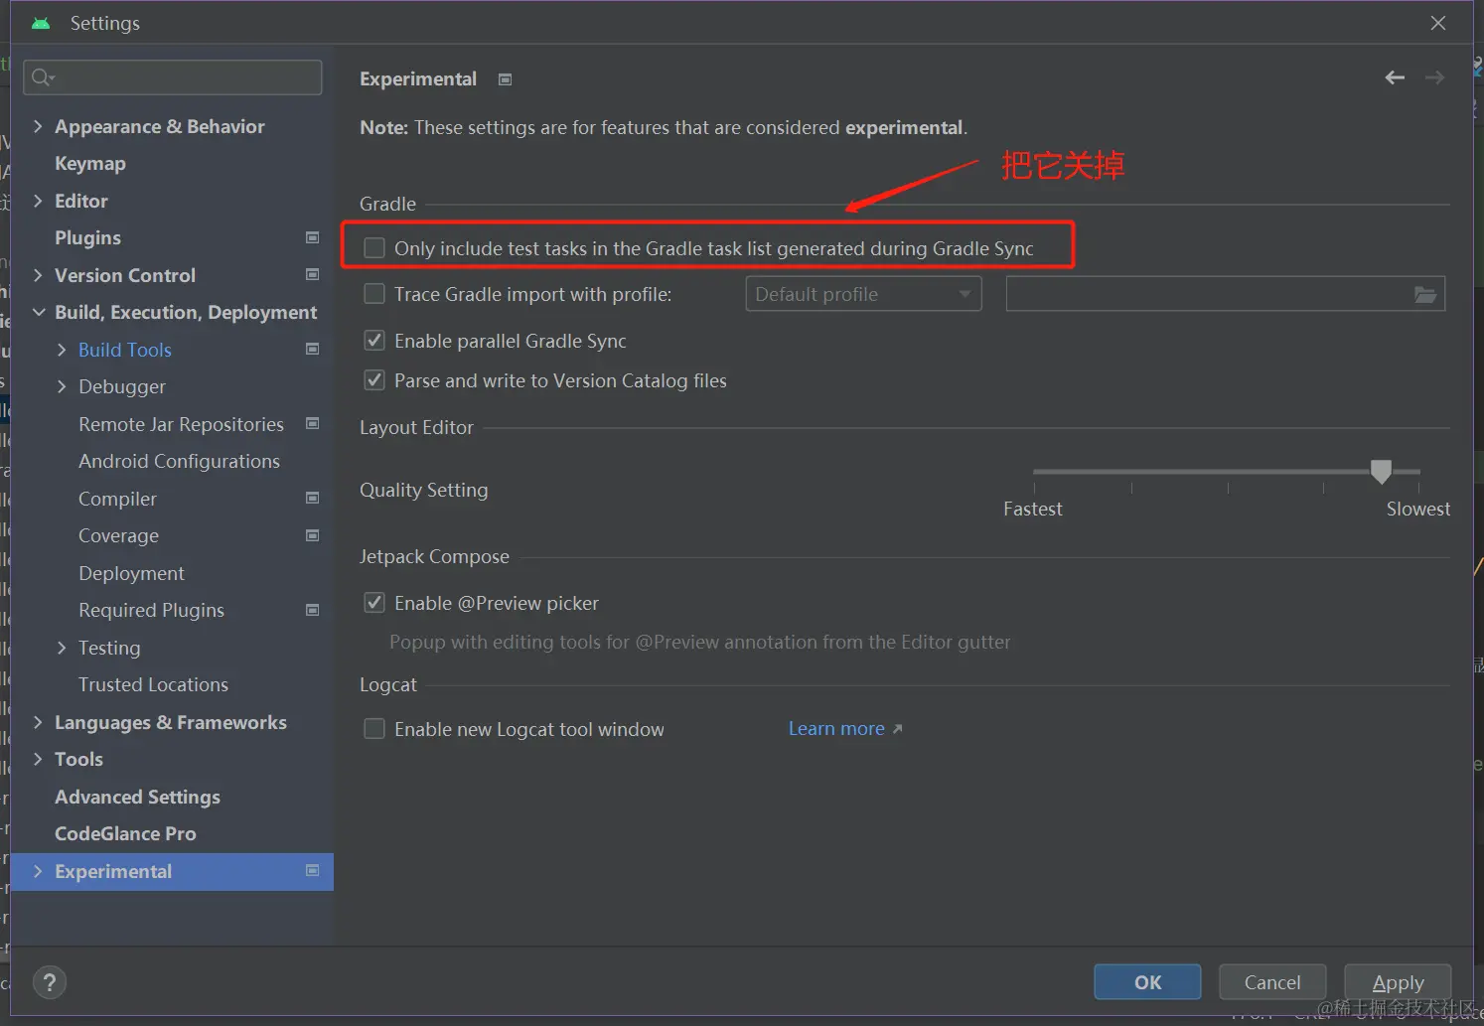Screen dimensions: 1484x1026
Task: Open Plugins settings page
Action: [87, 238]
